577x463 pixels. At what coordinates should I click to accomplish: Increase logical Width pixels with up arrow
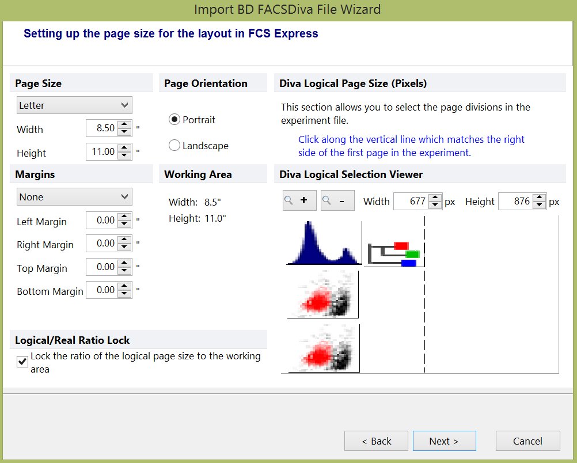coord(436,198)
